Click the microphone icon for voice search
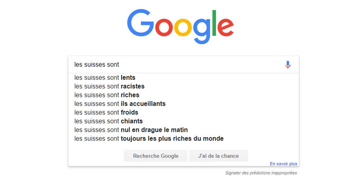The image size is (364, 191). 288,64
